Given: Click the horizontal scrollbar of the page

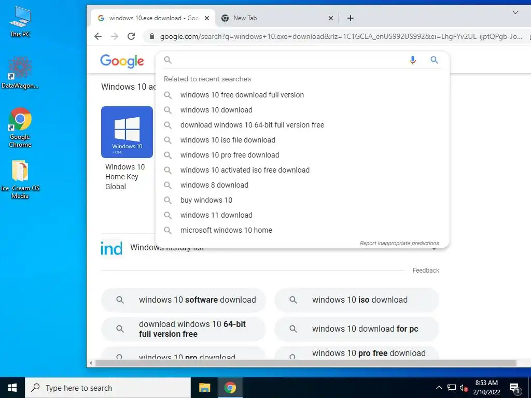Looking at the screenshot, I should 306,363.
